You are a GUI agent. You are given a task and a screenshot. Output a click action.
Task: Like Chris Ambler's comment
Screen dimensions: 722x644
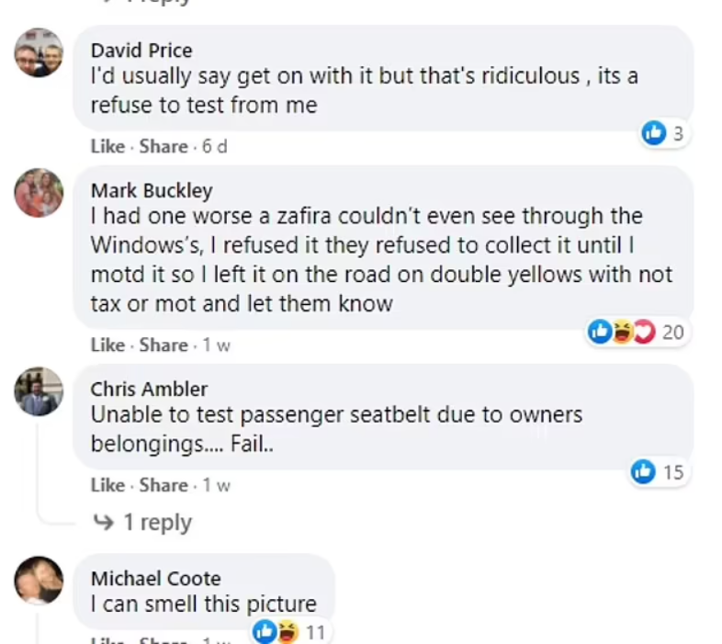[x=107, y=484]
